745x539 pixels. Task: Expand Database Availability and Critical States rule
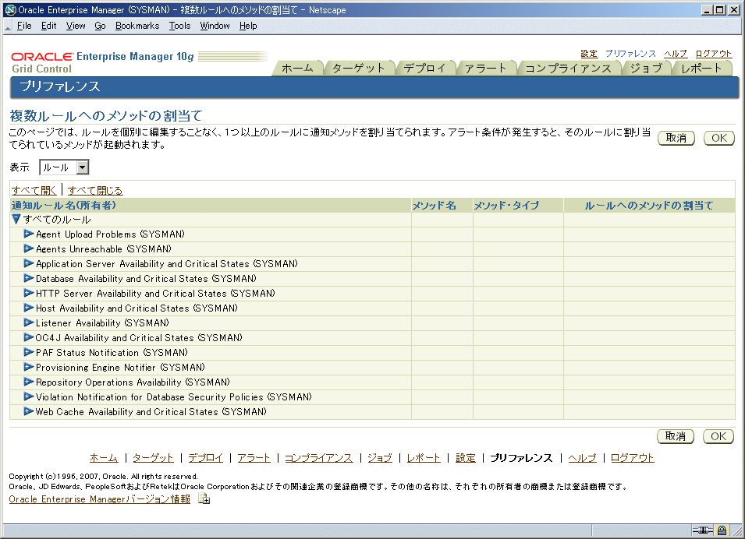(x=29, y=278)
